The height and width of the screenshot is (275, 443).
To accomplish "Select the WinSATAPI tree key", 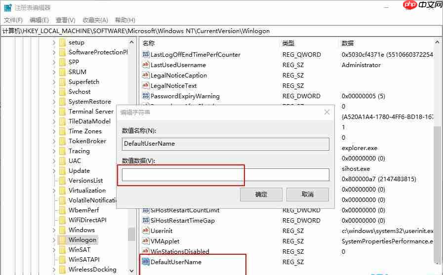I will tap(84, 260).
